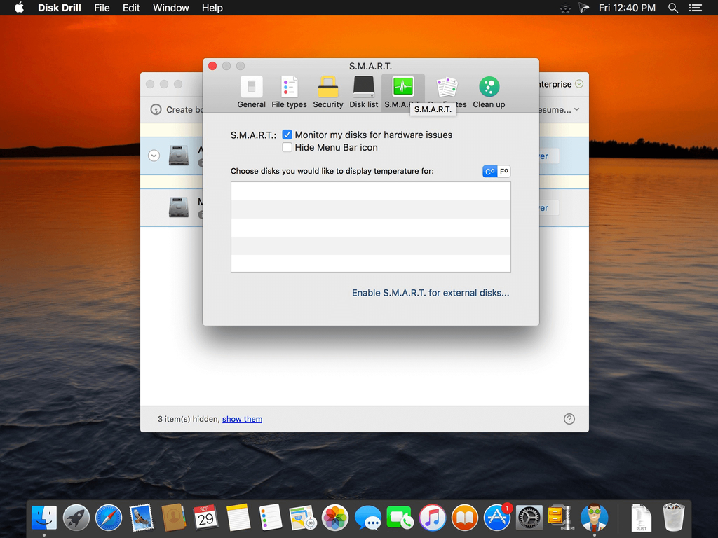Open the Clean up preferences pane
The height and width of the screenshot is (538, 718).
(x=489, y=92)
